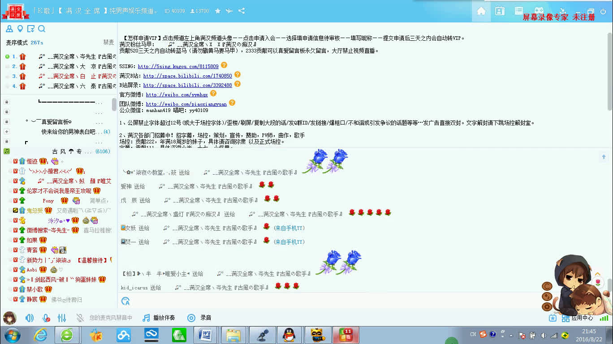Image resolution: width=613 pixels, height=344 pixels.
Task: Open the member card tab icon
Action: (500, 11)
